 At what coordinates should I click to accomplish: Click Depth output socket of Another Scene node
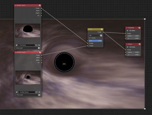42,60
